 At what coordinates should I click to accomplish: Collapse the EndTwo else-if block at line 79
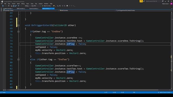click(x=18, y=60)
